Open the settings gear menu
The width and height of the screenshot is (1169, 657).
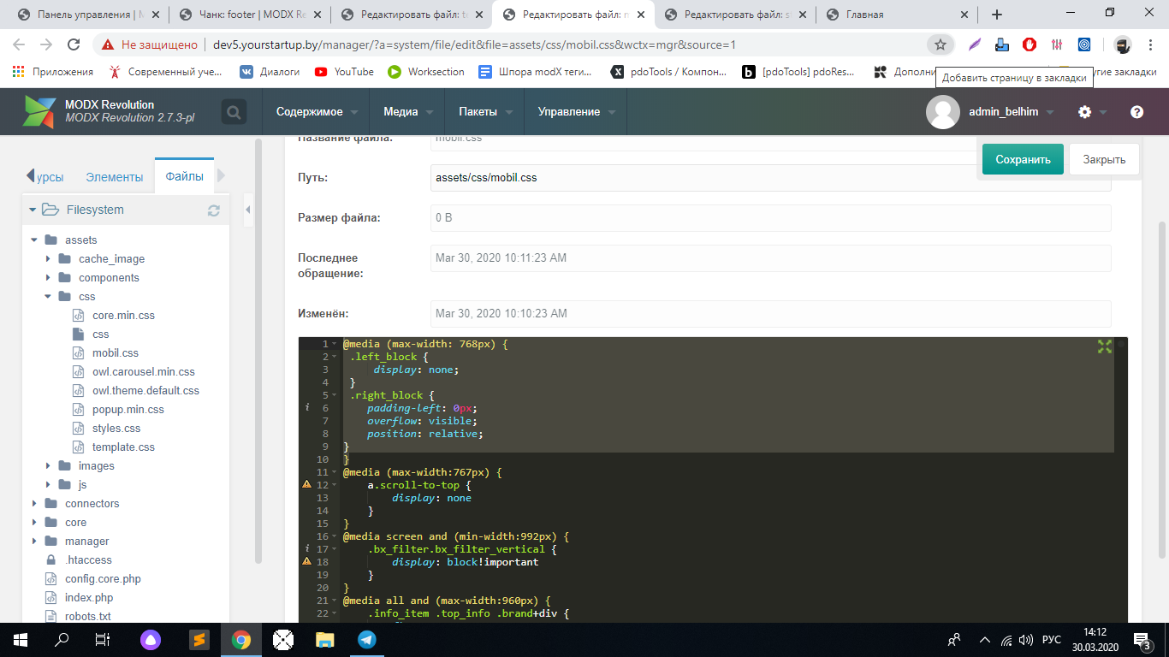(1085, 112)
